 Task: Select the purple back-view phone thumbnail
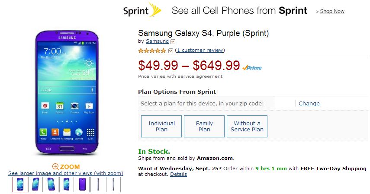click(x=82, y=184)
